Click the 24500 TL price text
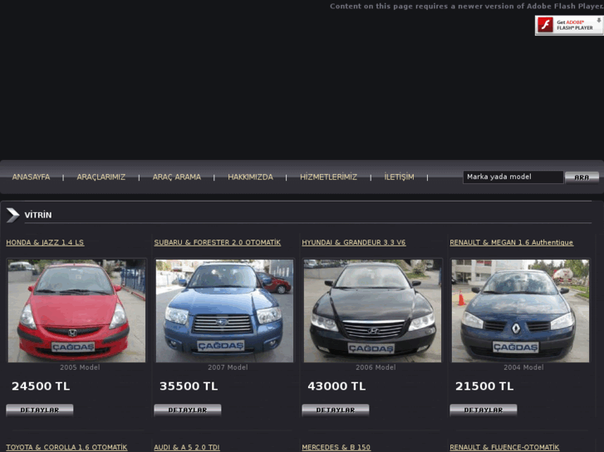604x452 pixels. click(41, 386)
